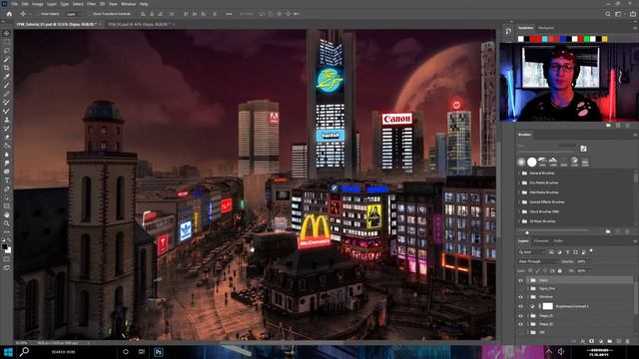
Task: Create new adjustment layer icon
Action: point(601,341)
